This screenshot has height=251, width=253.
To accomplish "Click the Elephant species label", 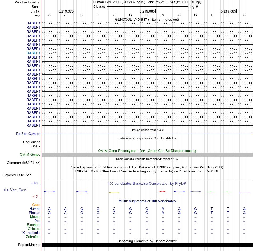I will (x=34, y=225).
